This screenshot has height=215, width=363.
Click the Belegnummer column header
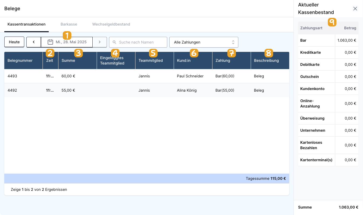pos(23,60)
